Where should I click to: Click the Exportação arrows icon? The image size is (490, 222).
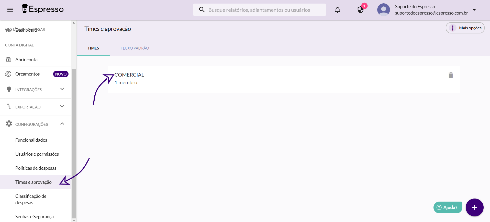click(9, 106)
